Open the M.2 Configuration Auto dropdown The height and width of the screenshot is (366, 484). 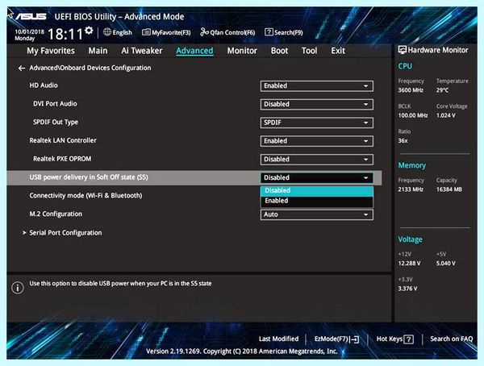pos(317,214)
